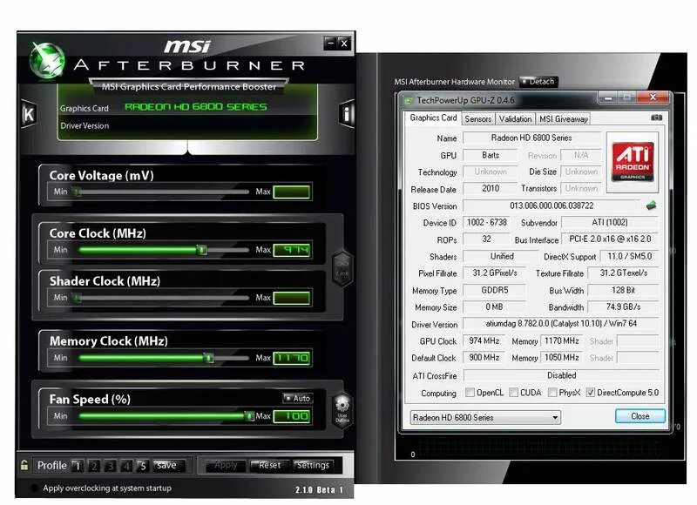Screen dimensions: 697x505
Task: Click the ATI Radeon logo in GPU-Z
Action: tap(633, 162)
